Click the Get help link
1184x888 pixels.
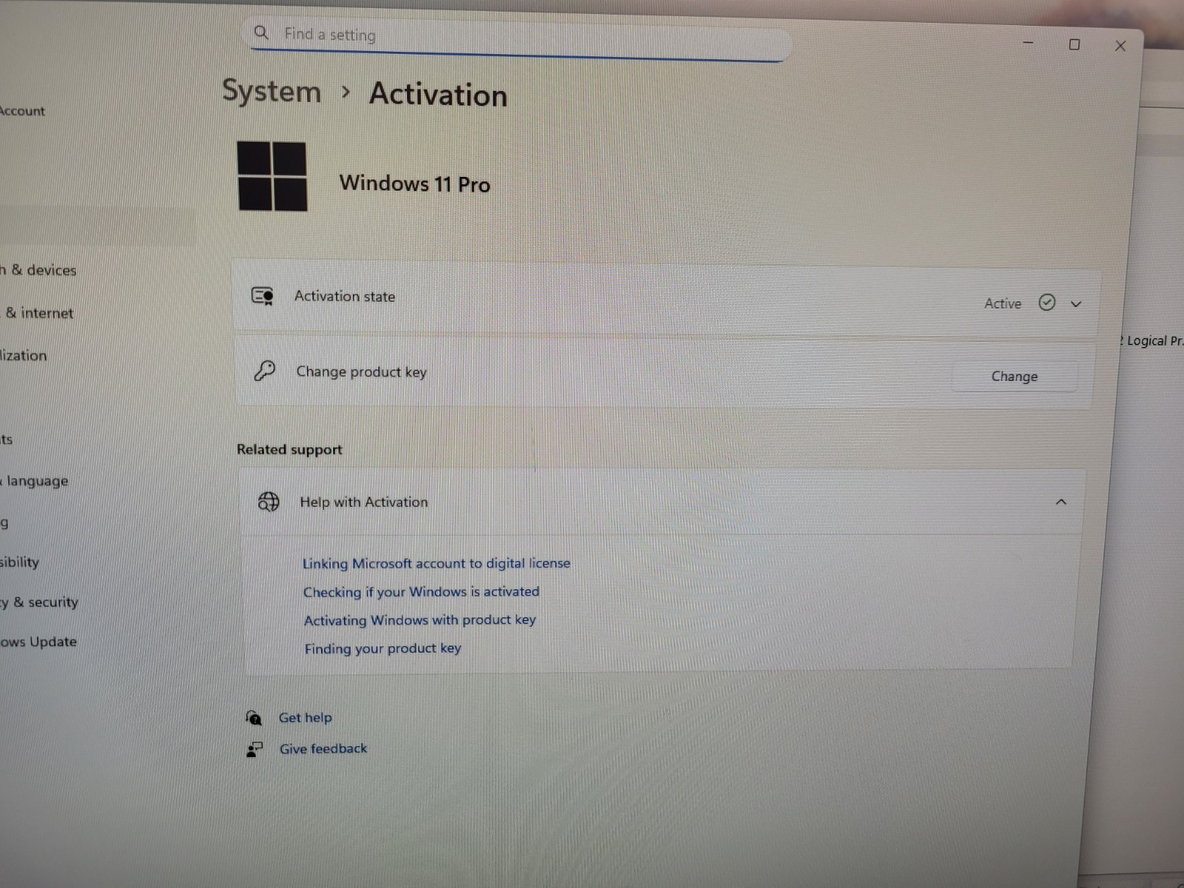pyautogui.click(x=305, y=718)
